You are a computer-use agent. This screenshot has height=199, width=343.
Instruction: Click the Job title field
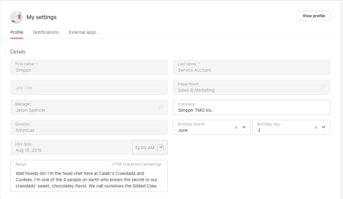[x=89, y=88]
